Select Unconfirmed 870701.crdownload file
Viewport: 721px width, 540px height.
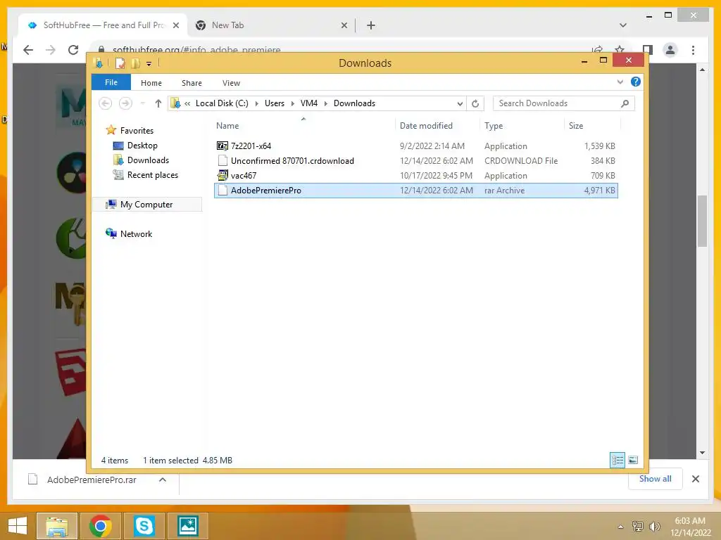point(415,161)
